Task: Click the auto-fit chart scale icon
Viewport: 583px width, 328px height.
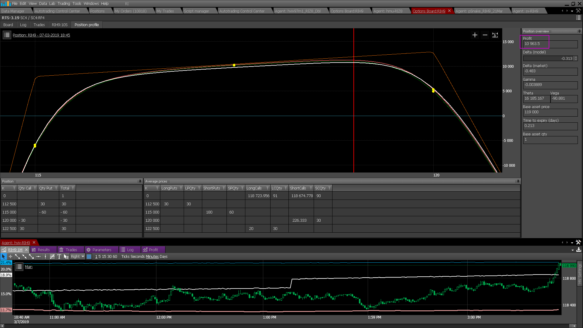Action: pyautogui.click(x=495, y=35)
